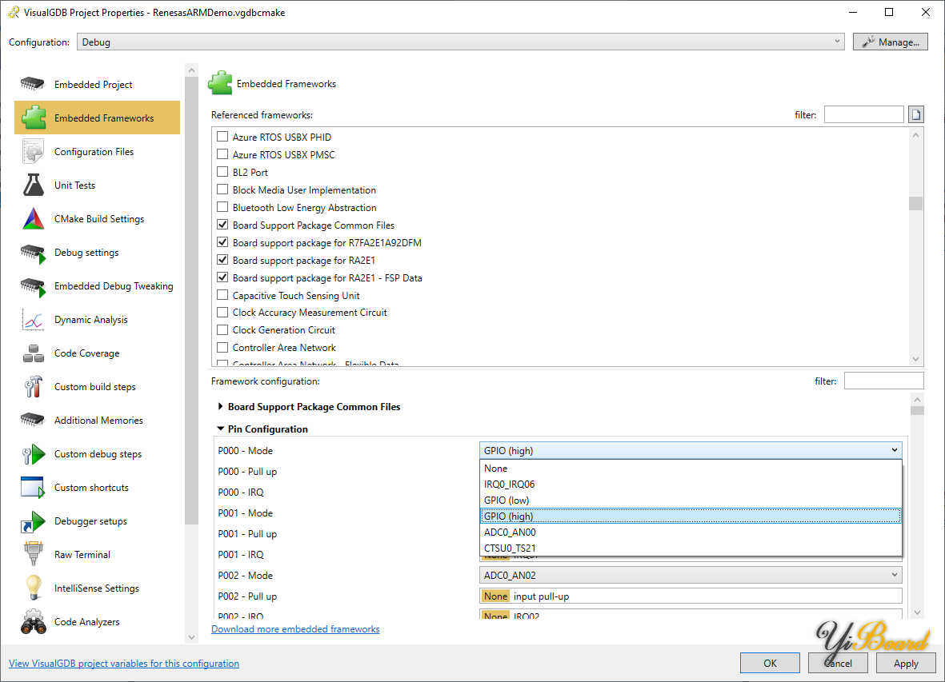The image size is (945, 682).
Task: Open Download more embedded frameworks link
Action: tap(295, 629)
